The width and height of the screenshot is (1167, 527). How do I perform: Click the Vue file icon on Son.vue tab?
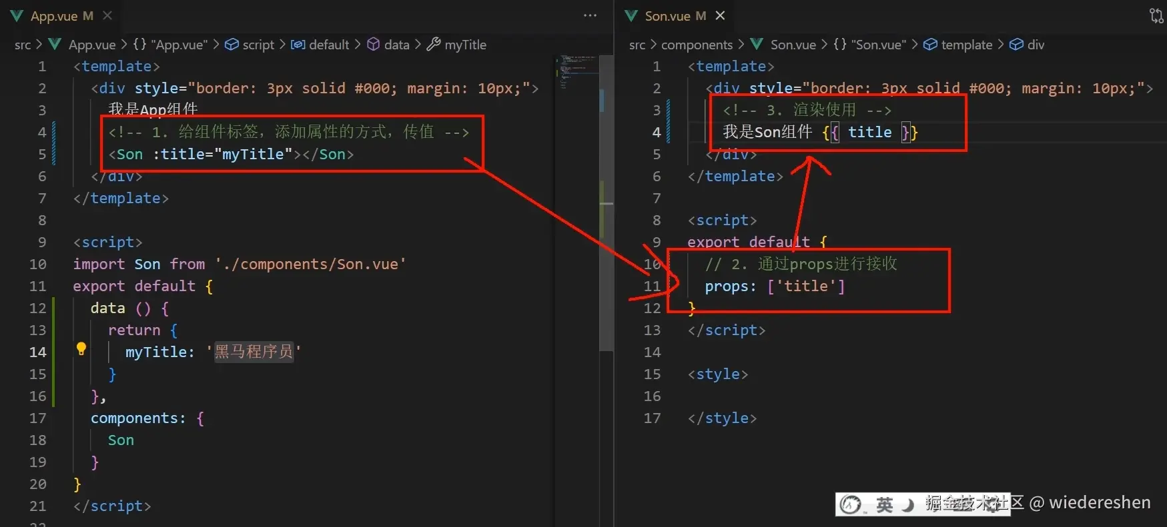point(631,15)
